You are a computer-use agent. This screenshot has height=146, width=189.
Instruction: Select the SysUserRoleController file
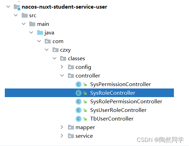(118, 110)
